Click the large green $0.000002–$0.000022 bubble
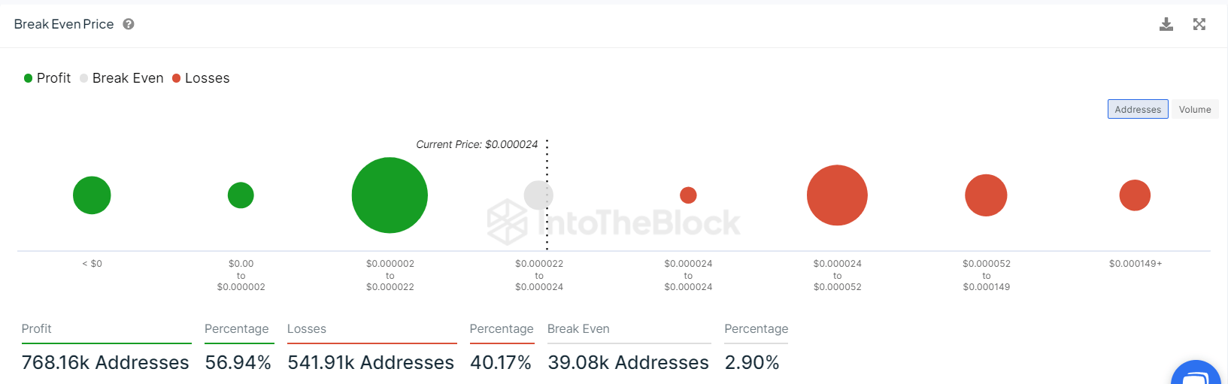Screen dimensions: 1228x384 390,195
